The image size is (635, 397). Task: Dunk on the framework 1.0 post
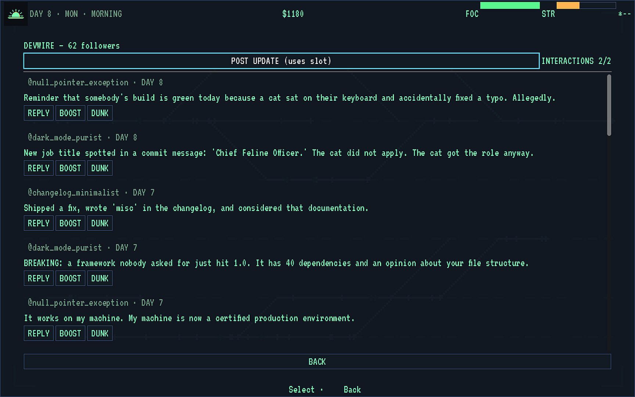click(100, 278)
